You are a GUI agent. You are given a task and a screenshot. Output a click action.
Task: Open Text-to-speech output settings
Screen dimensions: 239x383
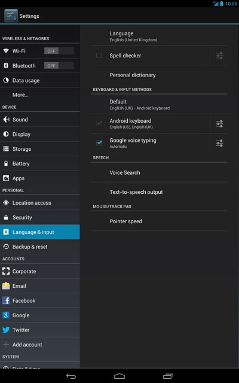[159, 192]
